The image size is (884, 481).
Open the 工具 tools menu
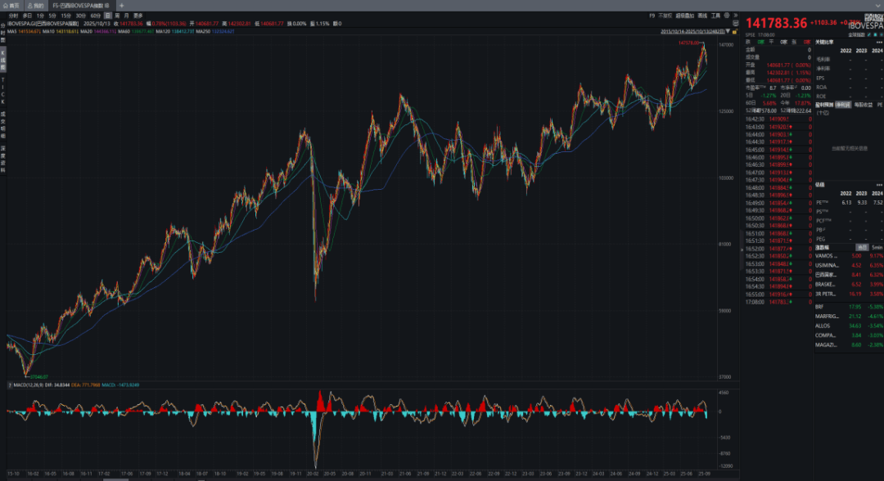click(x=715, y=15)
